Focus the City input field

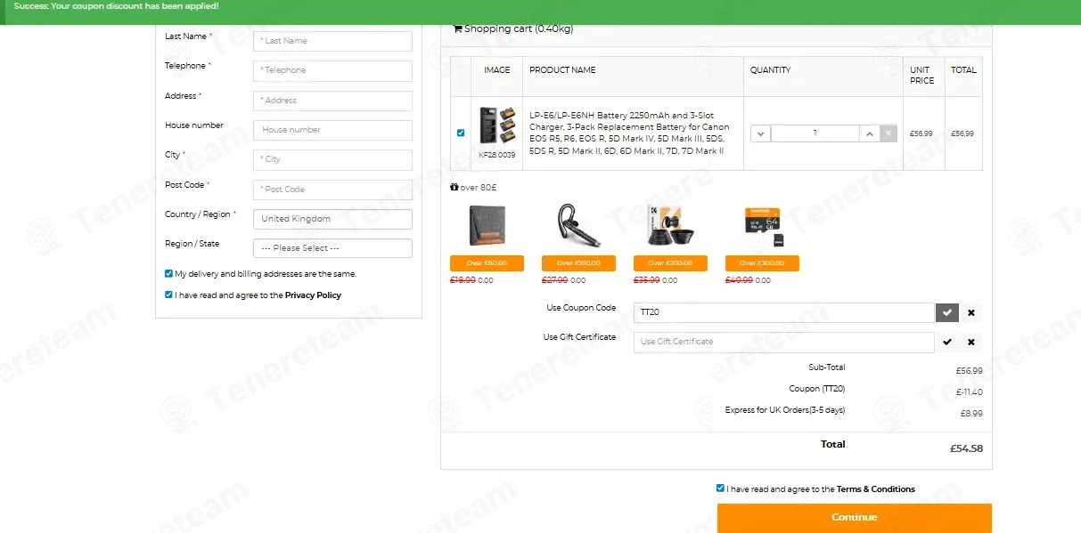(x=332, y=159)
